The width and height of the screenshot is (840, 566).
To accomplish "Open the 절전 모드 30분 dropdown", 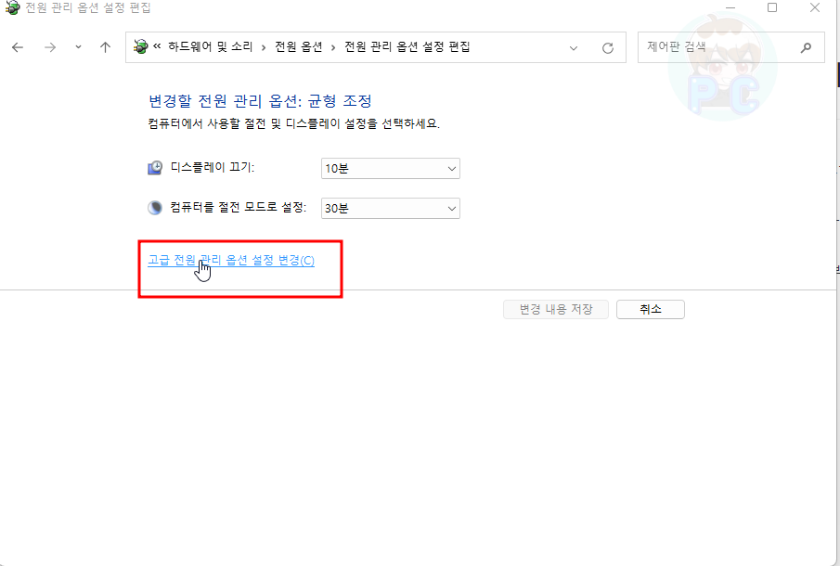I will pyautogui.click(x=391, y=208).
